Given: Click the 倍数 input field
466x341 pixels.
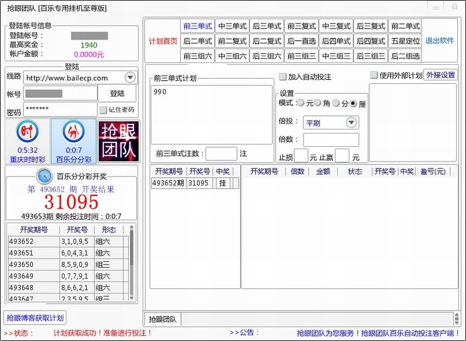Looking at the screenshot, I should click(x=331, y=140).
